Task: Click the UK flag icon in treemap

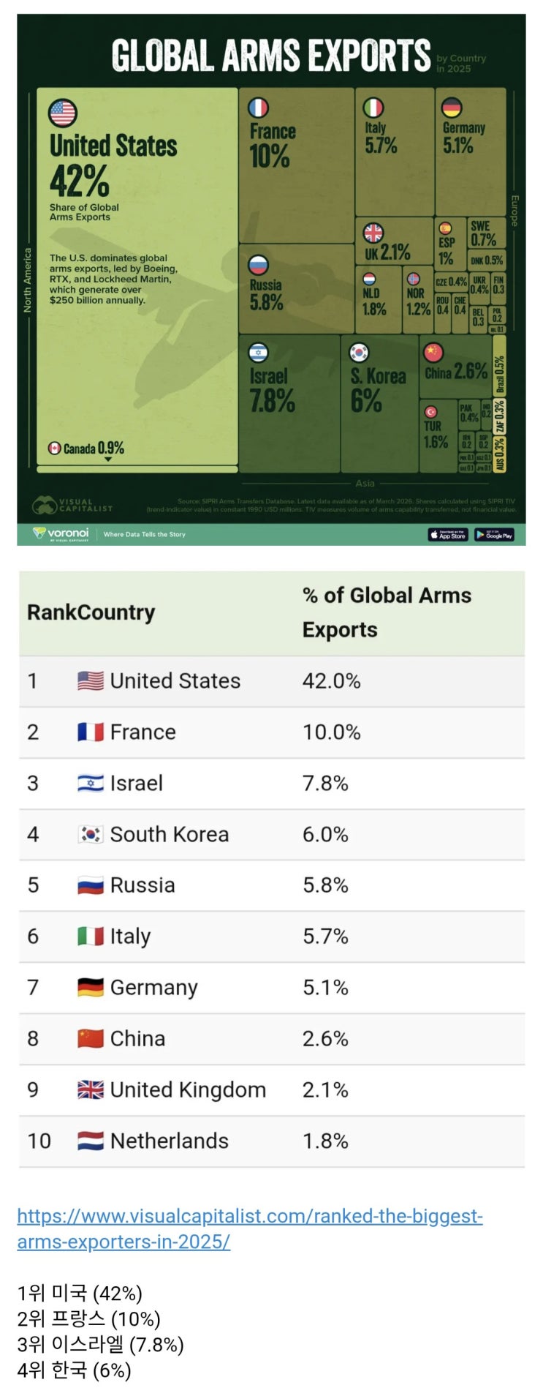Action: click(x=373, y=233)
